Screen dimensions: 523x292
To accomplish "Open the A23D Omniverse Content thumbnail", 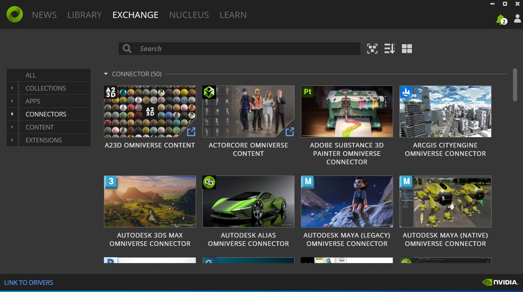I will click(150, 111).
